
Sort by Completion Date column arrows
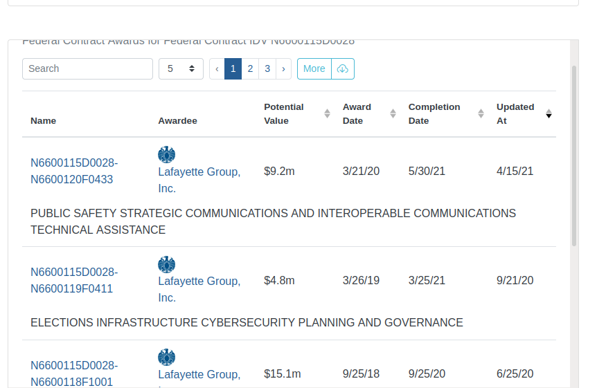(481, 113)
